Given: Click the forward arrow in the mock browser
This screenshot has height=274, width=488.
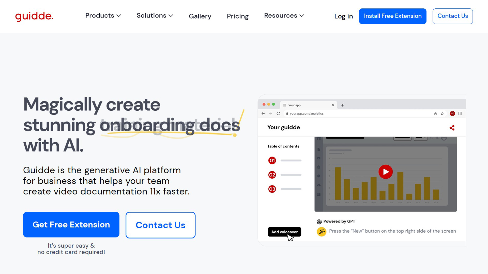Looking at the screenshot, I should tap(271, 114).
